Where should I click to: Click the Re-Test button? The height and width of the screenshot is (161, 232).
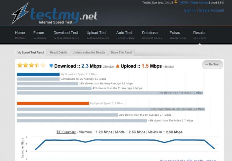click(x=213, y=65)
